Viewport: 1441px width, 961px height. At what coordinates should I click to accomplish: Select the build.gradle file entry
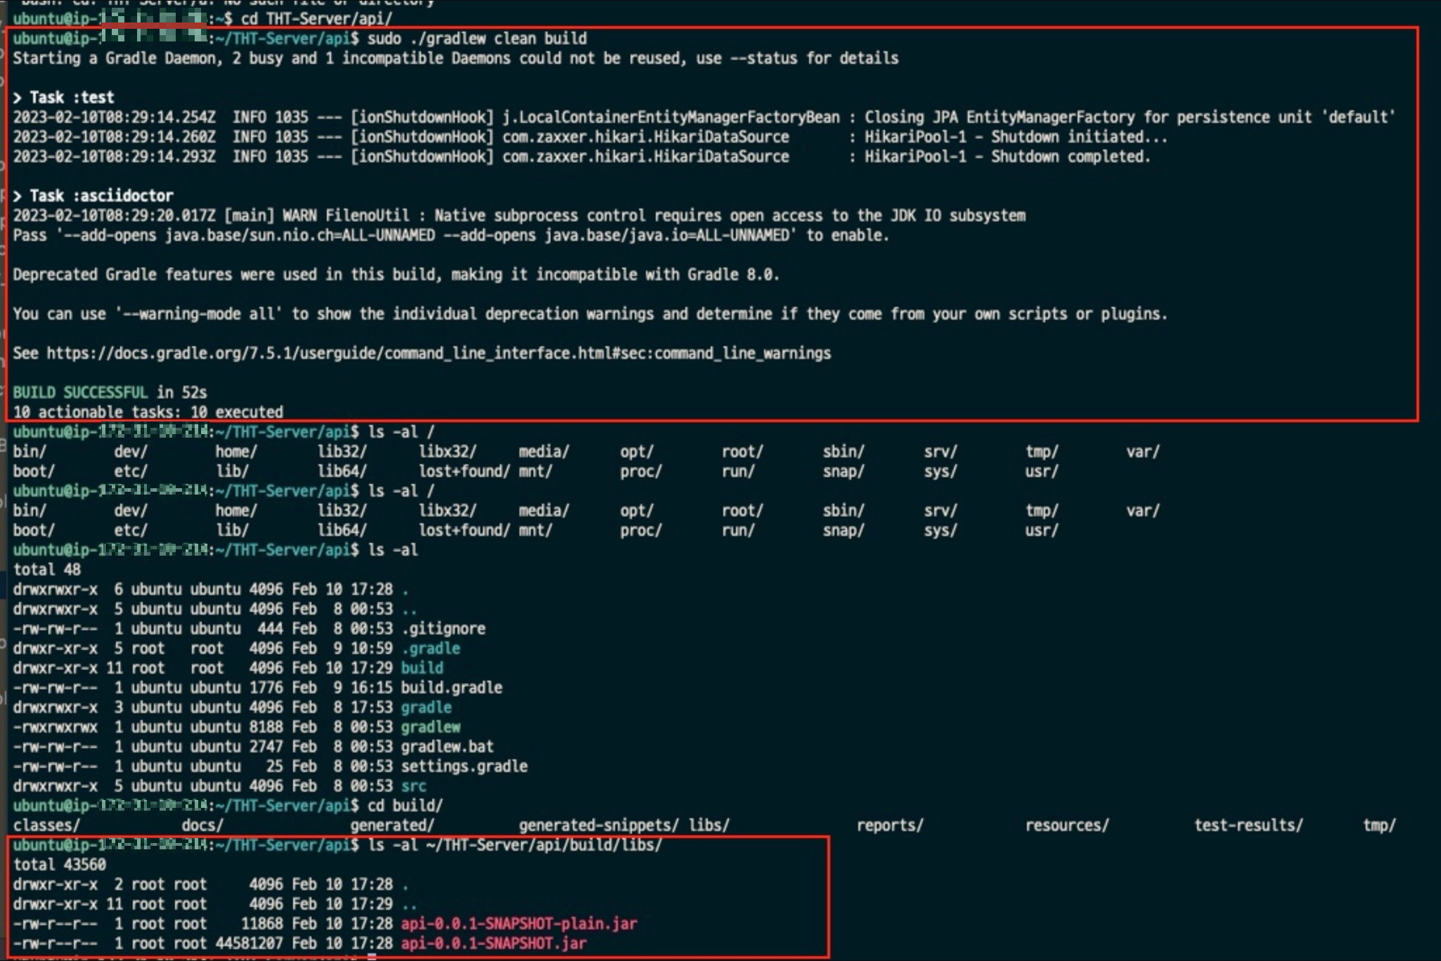[451, 688]
